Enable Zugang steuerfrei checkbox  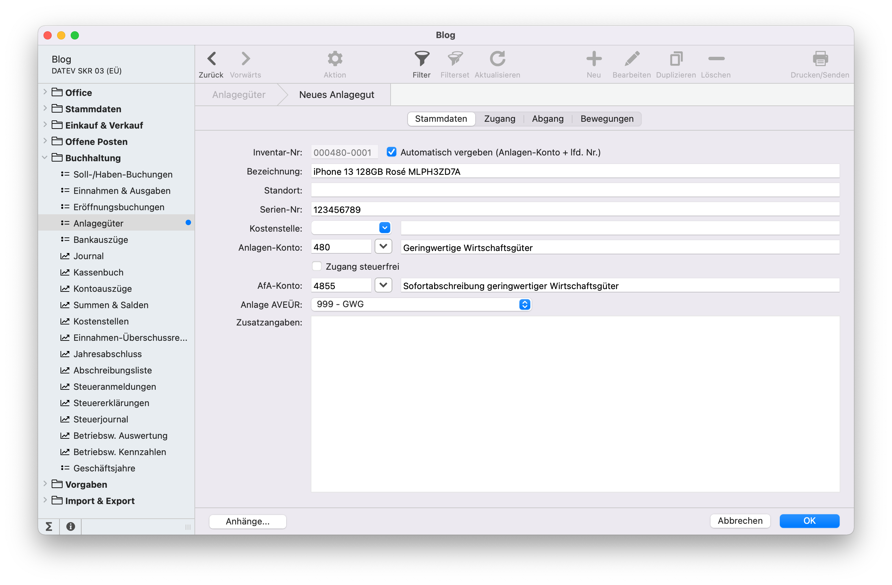tap(317, 266)
